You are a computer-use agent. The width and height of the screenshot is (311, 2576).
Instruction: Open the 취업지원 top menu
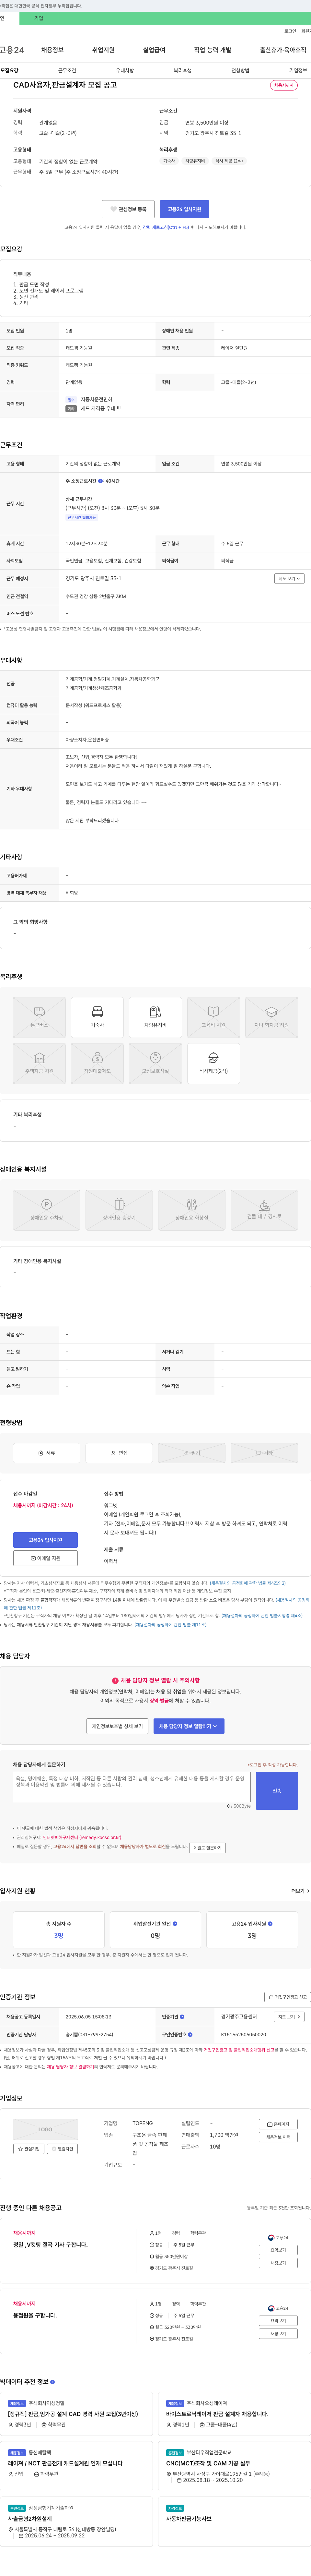click(103, 50)
